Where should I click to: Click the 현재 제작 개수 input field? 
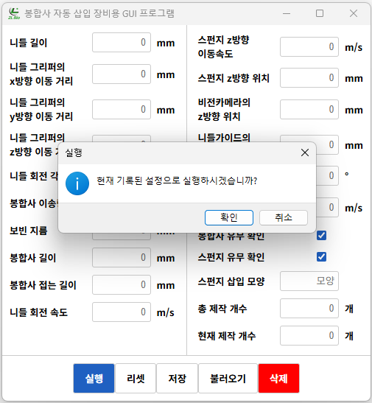[x=309, y=335]
